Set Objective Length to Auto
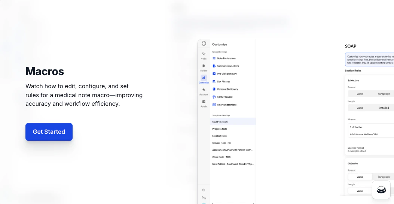This screenshot has height=204, width=394. point(360,191)
